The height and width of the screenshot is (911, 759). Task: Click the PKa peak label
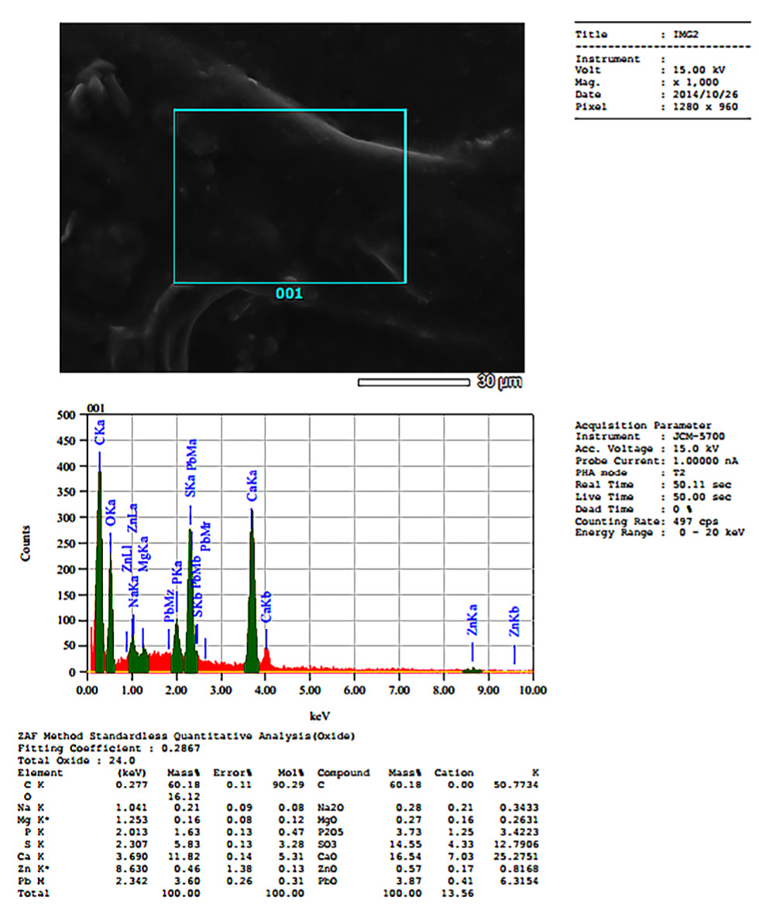pyautogui.click(x=177, y=593)
